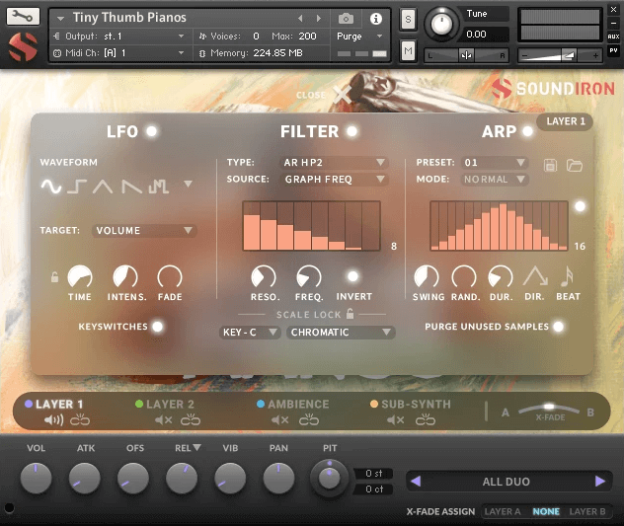Unmute Layer 2 speaker icon
Screen dimensions: 624x526
pos(164,419)
